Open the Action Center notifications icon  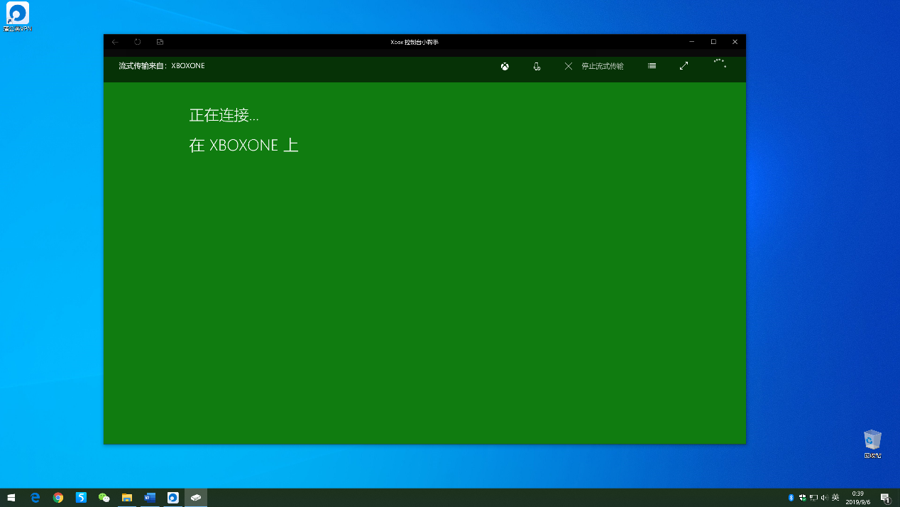(885, 498)
